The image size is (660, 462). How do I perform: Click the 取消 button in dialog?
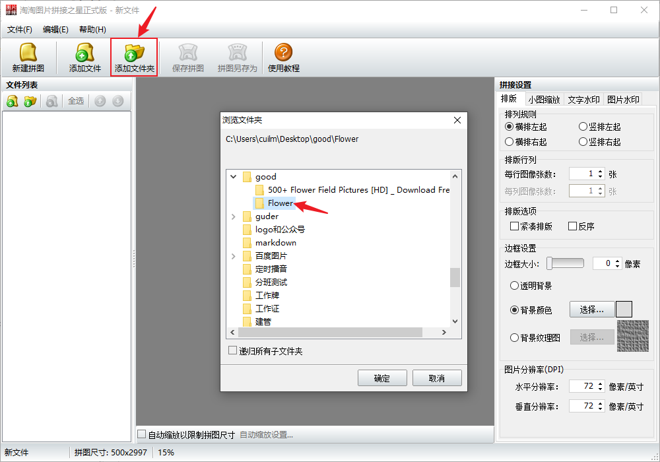437,378
